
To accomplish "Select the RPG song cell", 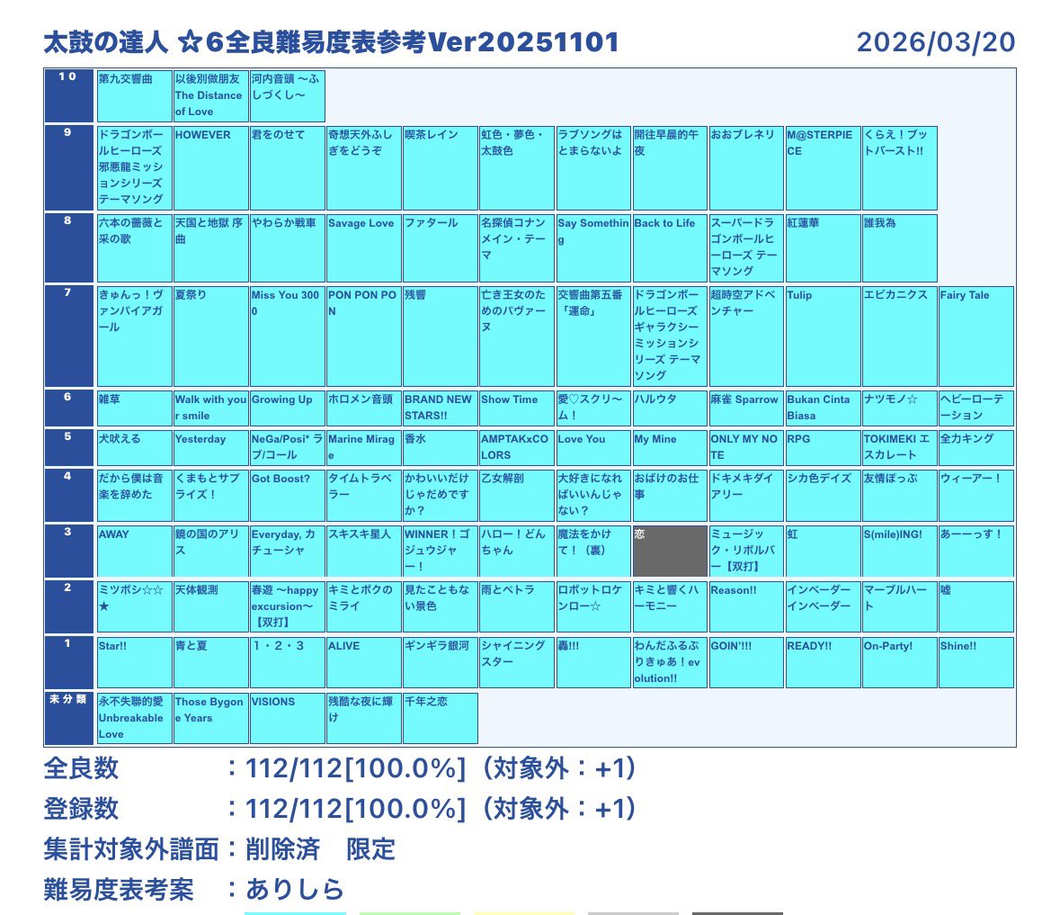I will click(823, 447).
